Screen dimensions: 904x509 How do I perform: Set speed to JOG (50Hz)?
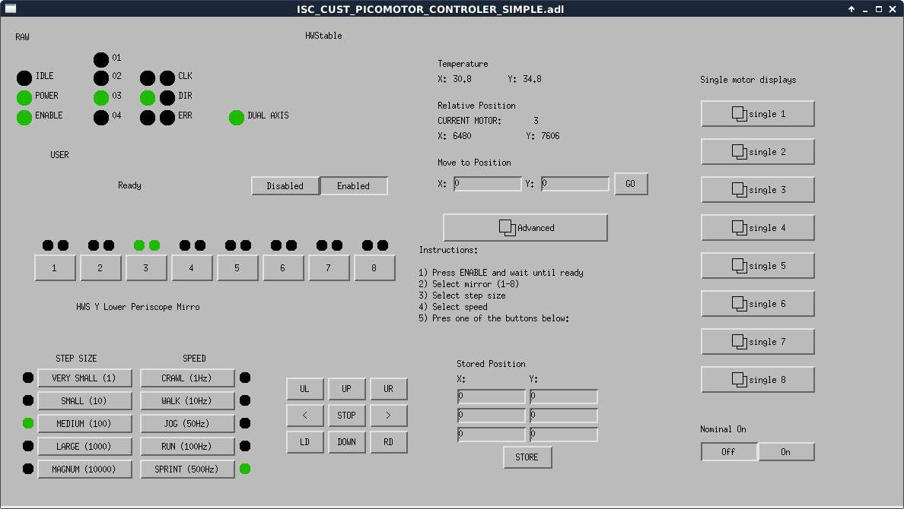[186, 424]
